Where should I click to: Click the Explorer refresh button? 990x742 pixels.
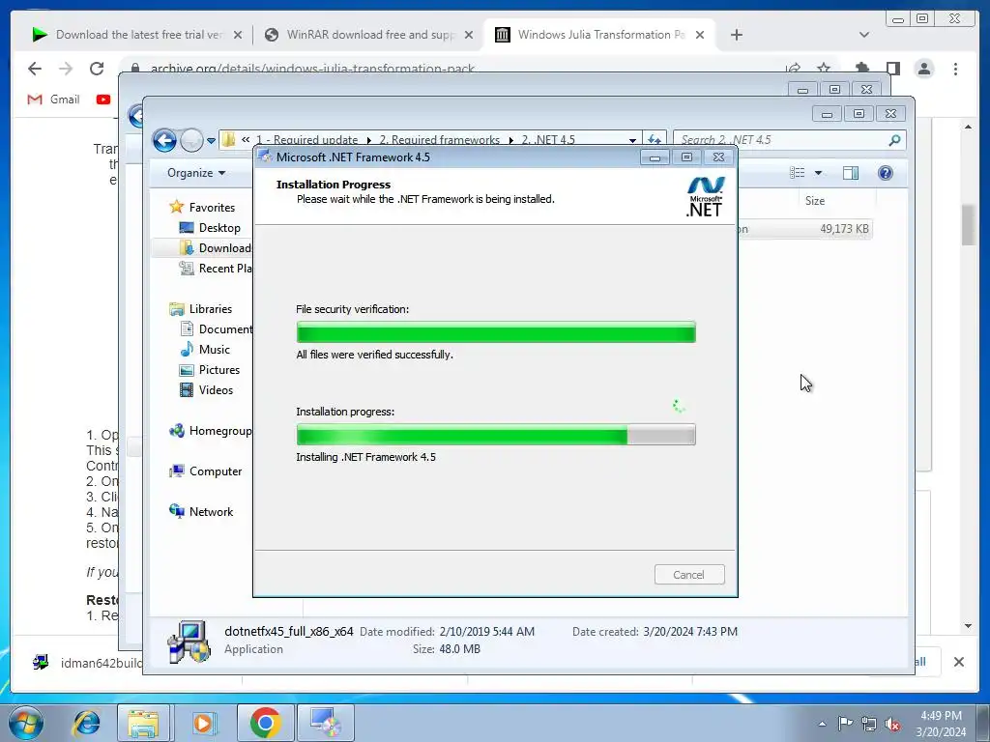point(655,140)
